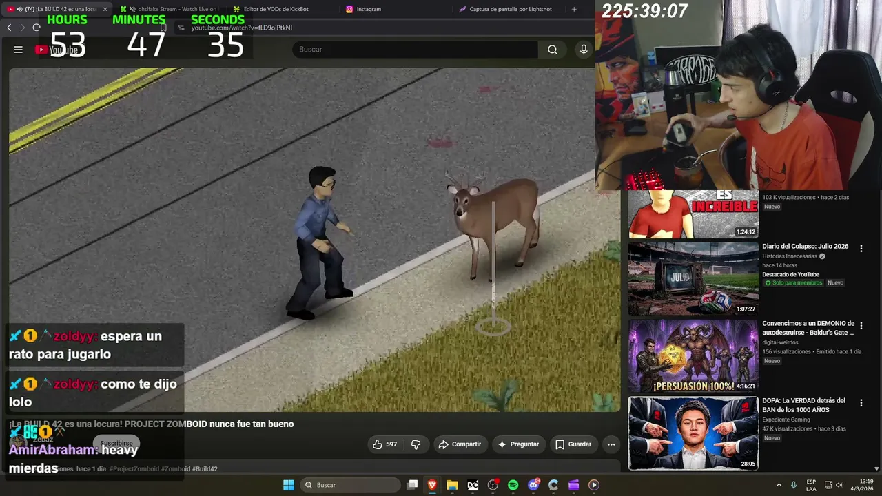Open the volume control in system tray
Screen dimensions: 882x496
839,485
